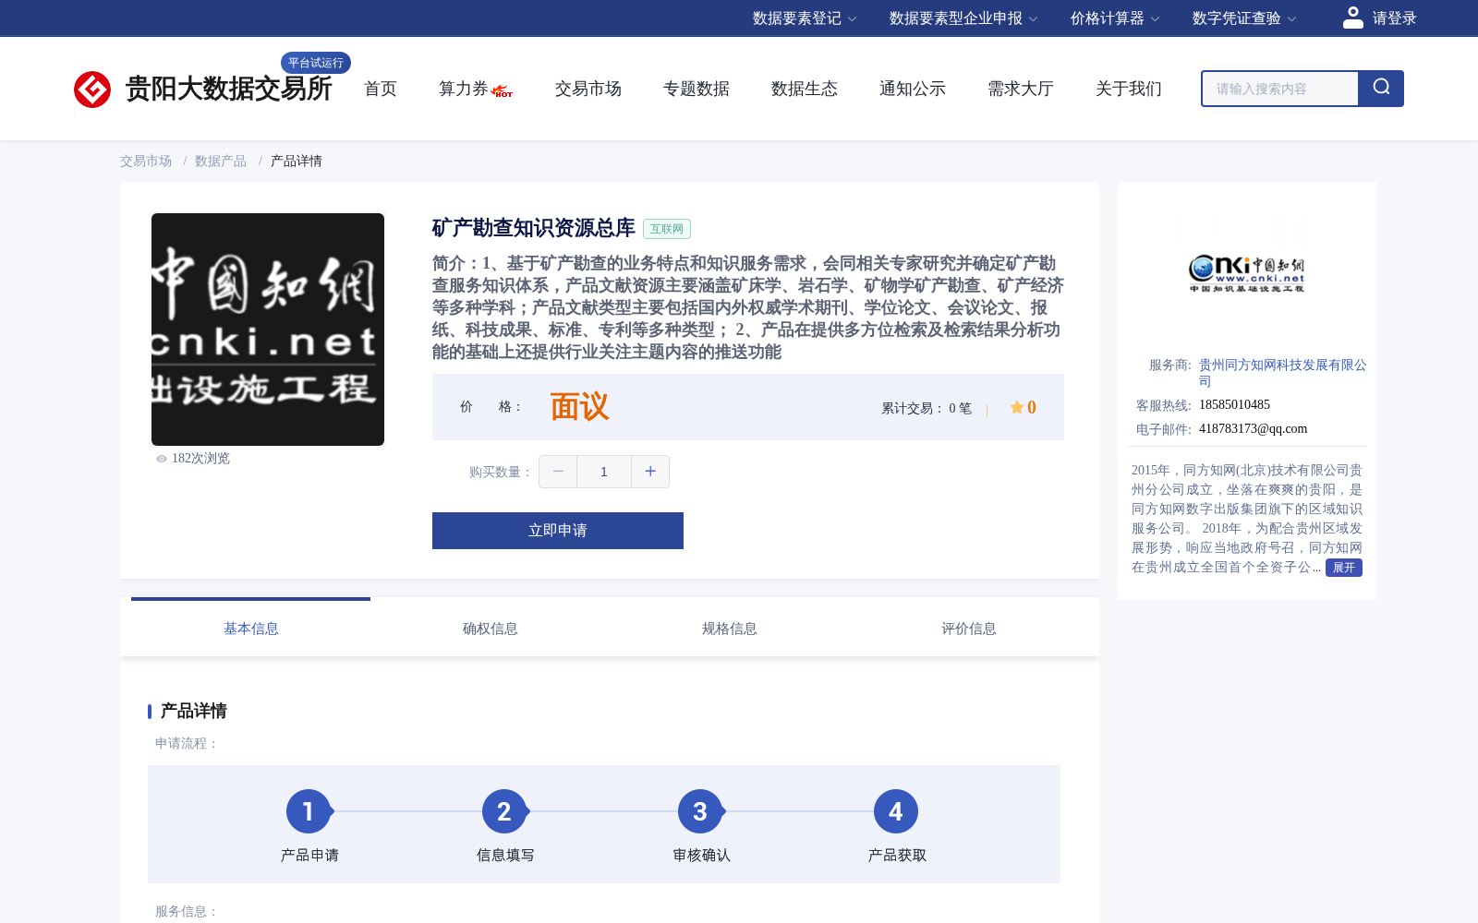Expand the 数据要素型企业申报 dropdown
The height and width of the screenshot is (923, 1478).
[x=963, y=18]
